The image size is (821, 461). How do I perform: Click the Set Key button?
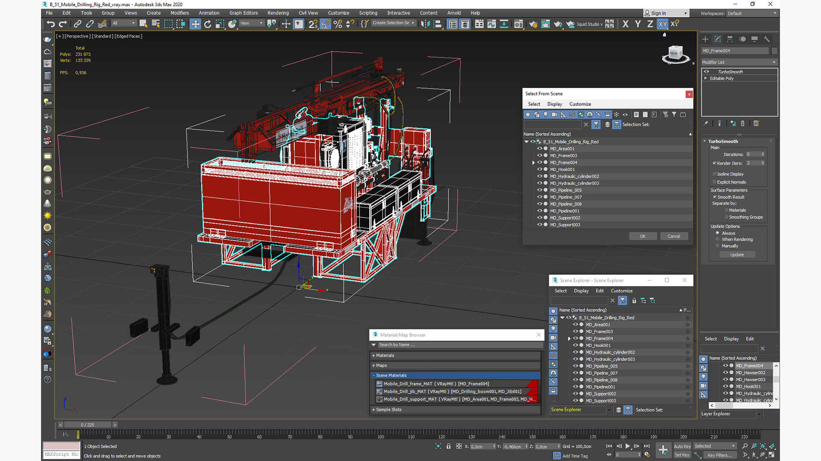pos(682,455)
